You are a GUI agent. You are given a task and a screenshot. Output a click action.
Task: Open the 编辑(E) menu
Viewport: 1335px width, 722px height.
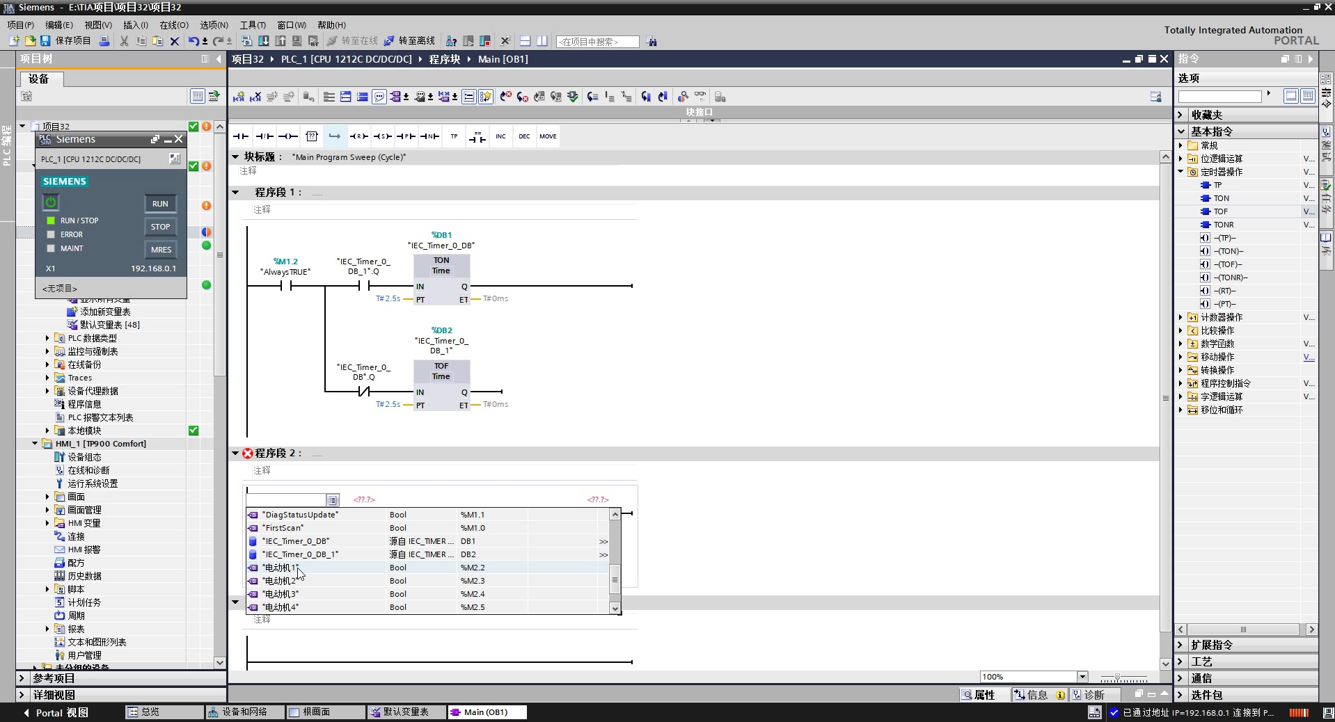(x=59, y=24)
